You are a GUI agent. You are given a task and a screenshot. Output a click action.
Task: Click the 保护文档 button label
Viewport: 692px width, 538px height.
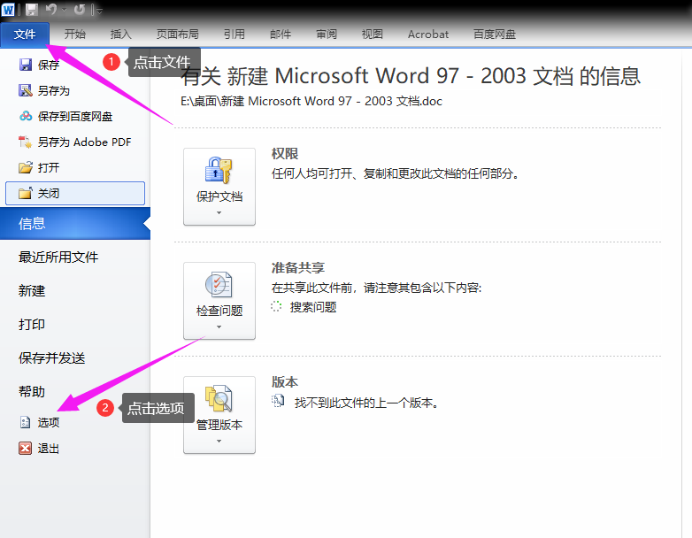pos(219,196)
